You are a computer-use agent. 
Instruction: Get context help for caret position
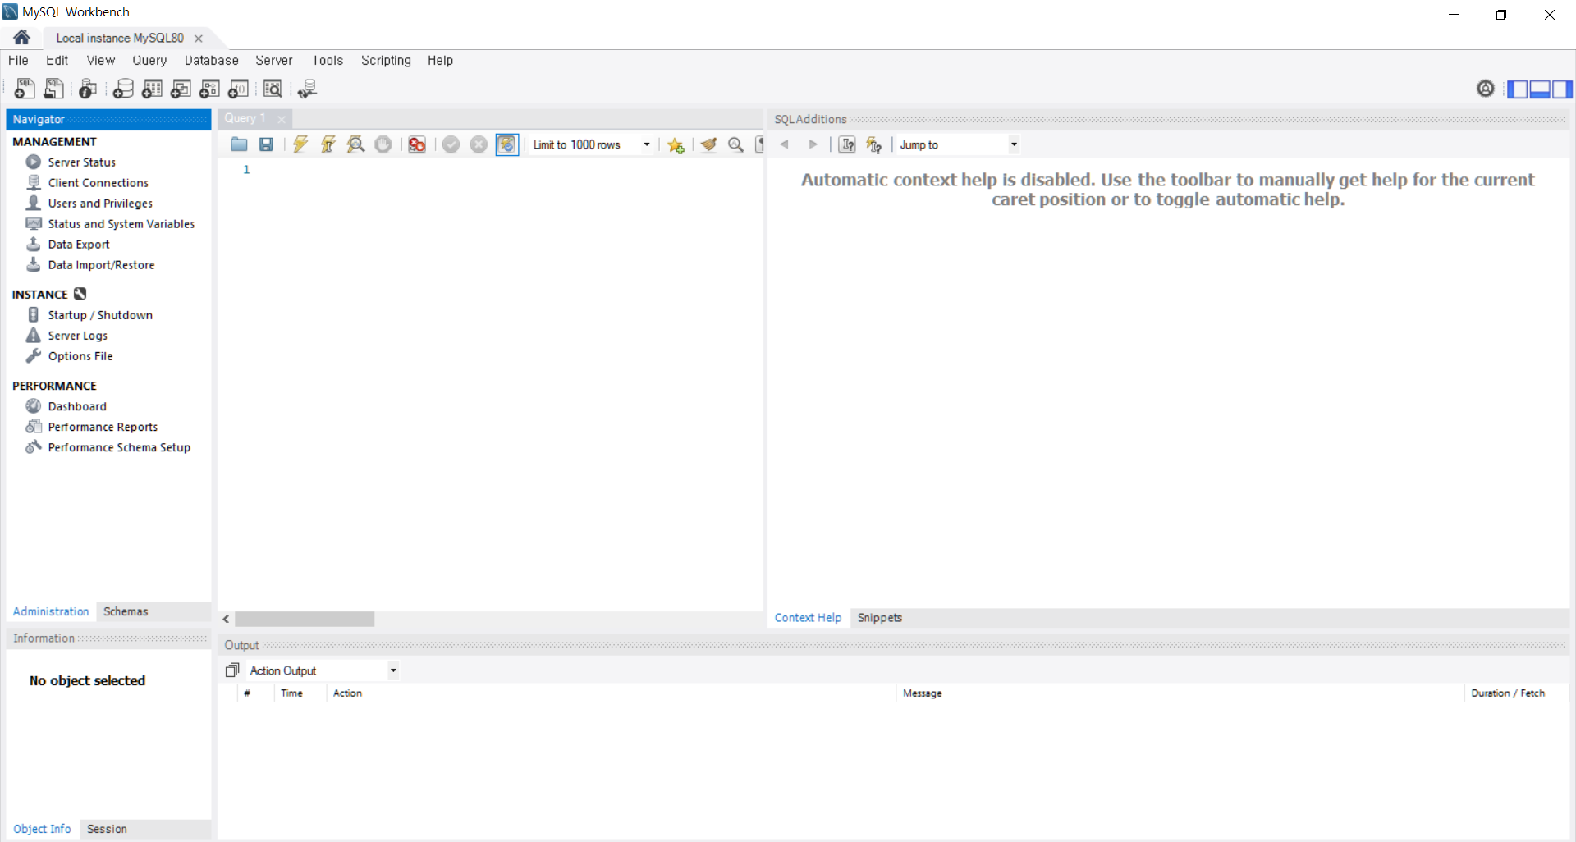pyautogui.click(x=847, y=144)
